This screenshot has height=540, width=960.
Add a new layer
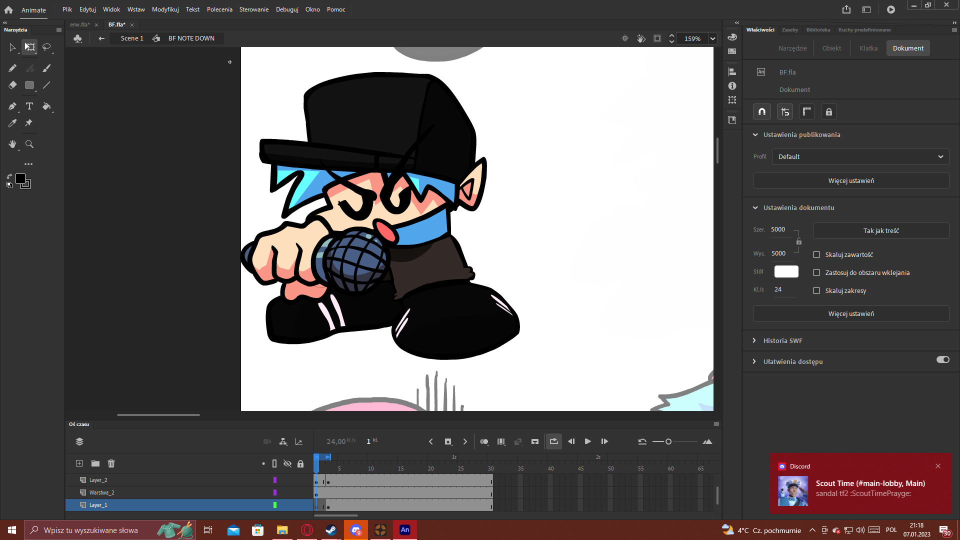point(79,463)
